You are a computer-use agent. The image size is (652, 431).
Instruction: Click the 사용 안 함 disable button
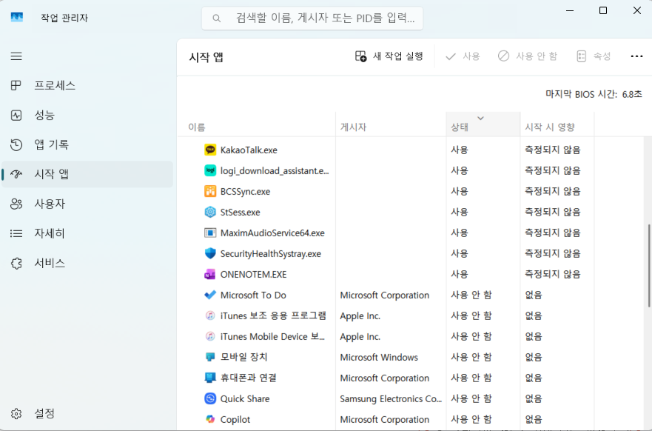point(527,56)
